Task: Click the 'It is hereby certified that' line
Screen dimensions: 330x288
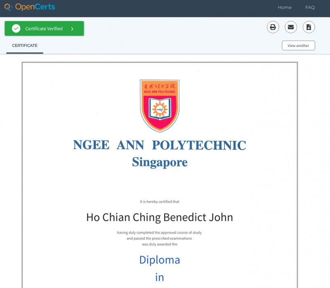Action: pos(160,202)
